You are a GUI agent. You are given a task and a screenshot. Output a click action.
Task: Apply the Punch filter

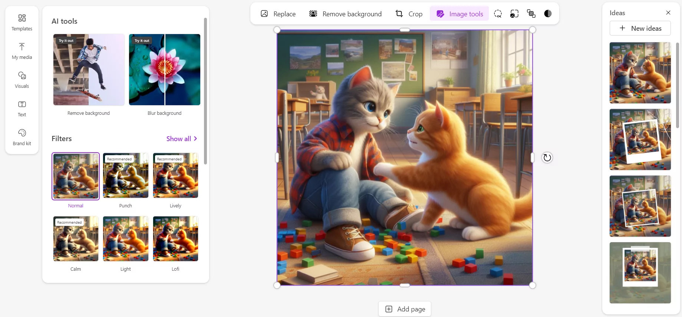pyautogui.click(x=125, y=176)
